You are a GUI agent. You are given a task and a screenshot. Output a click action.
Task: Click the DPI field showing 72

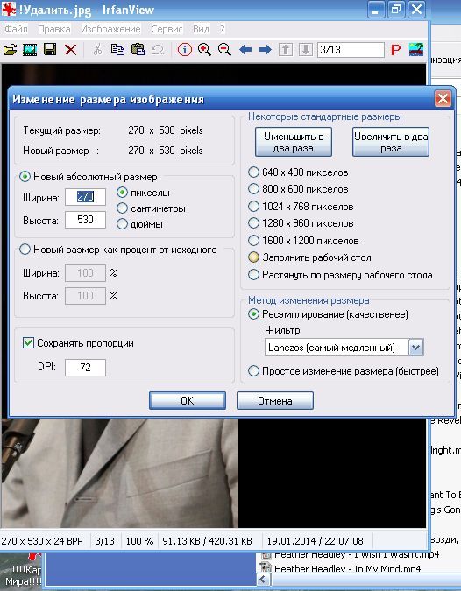tap(85, 368)
